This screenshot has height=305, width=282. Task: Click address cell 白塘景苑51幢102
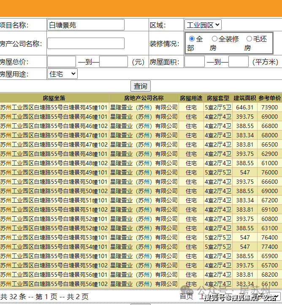tap(54, 210)
